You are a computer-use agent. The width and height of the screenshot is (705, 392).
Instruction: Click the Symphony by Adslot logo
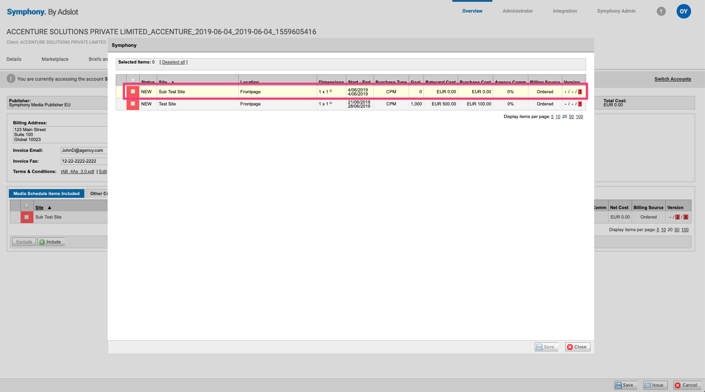pyautogui.click(x=42, y=12)
